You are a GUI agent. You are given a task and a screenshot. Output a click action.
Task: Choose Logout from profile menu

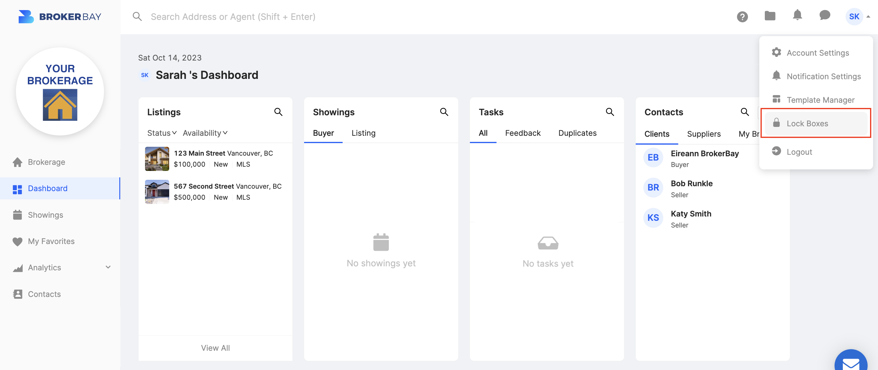pyautogui.click(x=816, y=152)
